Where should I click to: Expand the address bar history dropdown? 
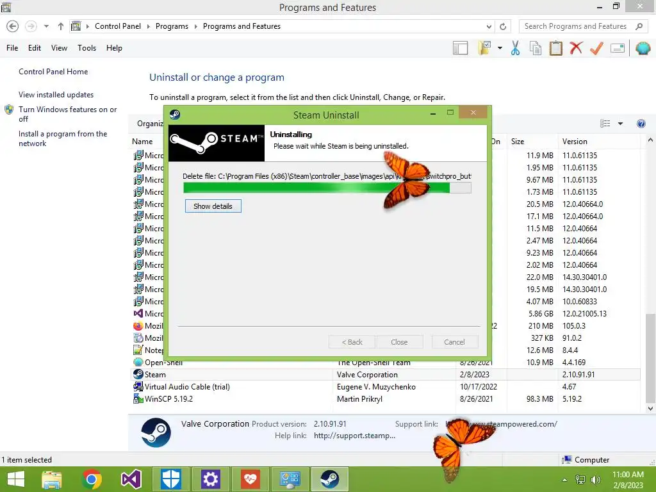point(489,26)
